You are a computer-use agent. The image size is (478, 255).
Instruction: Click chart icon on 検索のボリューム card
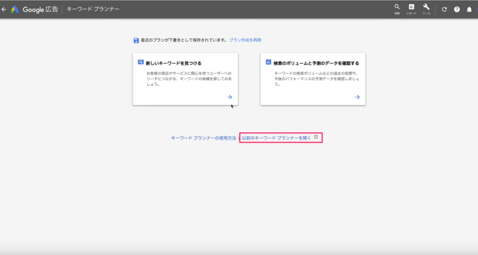click(268, 62)
